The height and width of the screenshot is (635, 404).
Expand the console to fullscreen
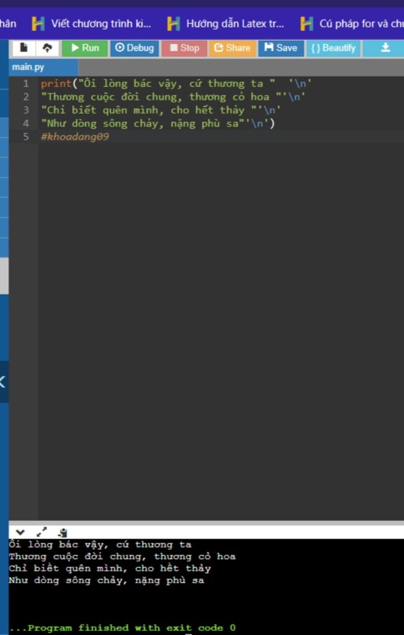click(41, 532)
